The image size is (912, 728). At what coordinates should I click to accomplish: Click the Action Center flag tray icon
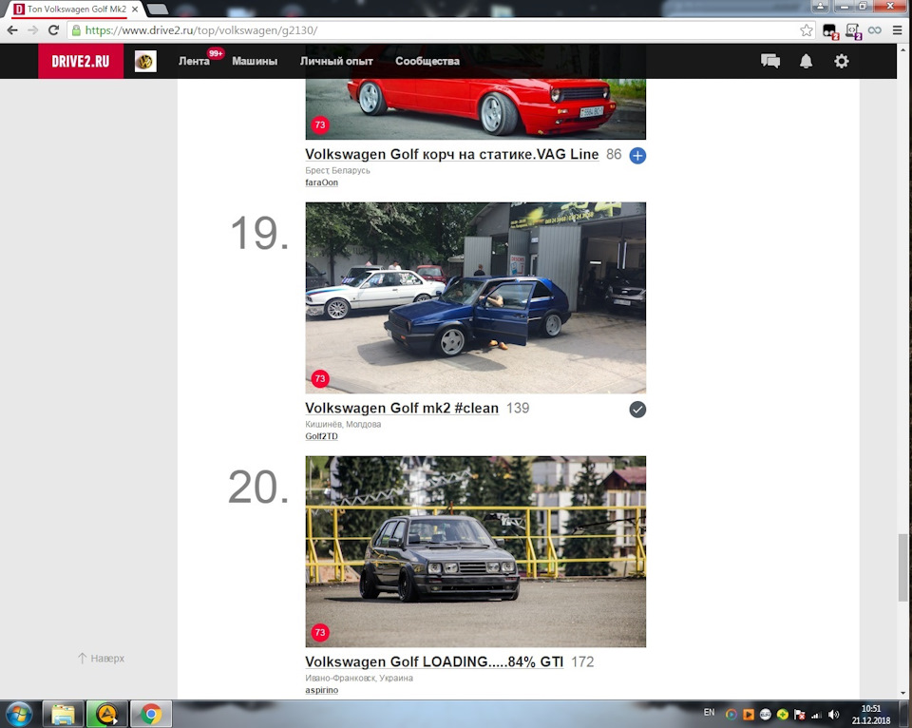pos(800,715)
